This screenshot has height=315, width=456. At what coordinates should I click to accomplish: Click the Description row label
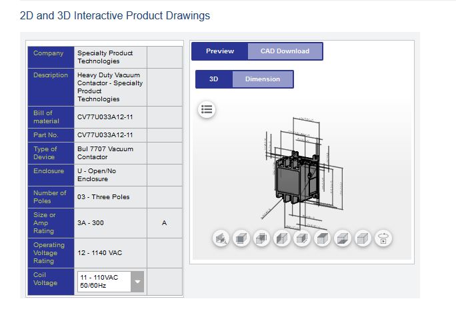(51, 87)
